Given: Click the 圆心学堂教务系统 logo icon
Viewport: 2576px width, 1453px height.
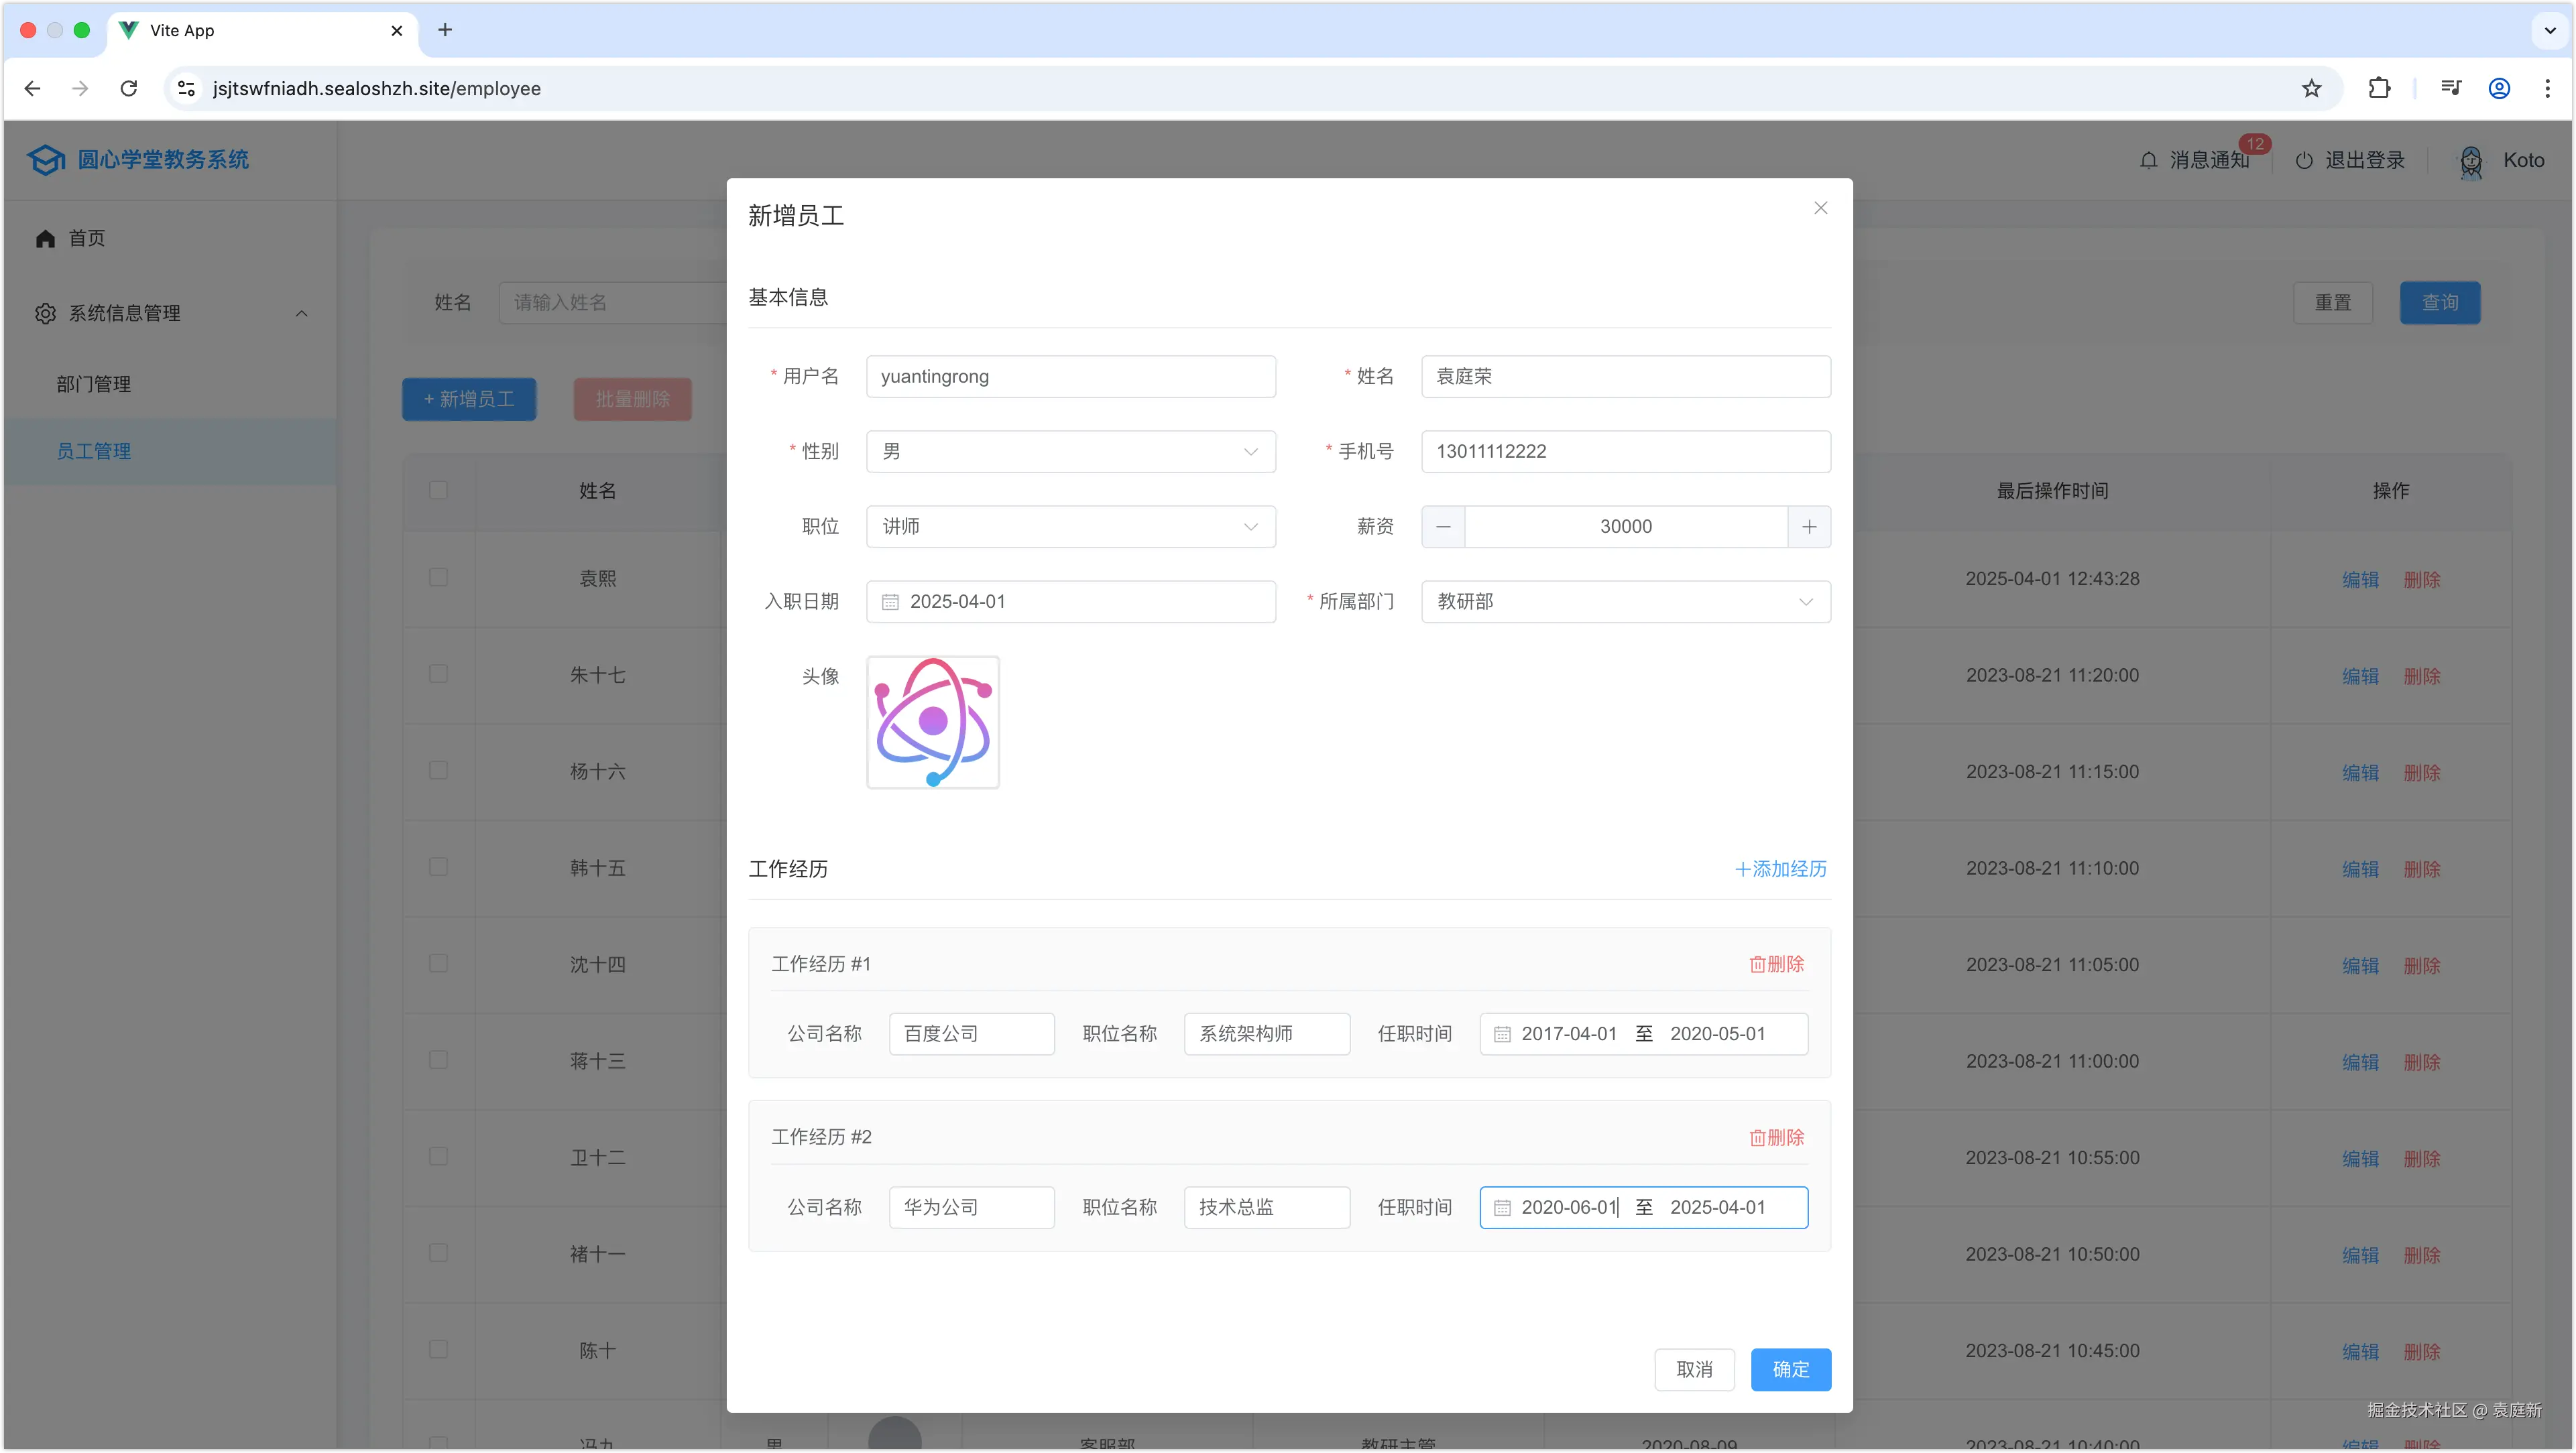Looking at the screenshot, I should point(45,159).
